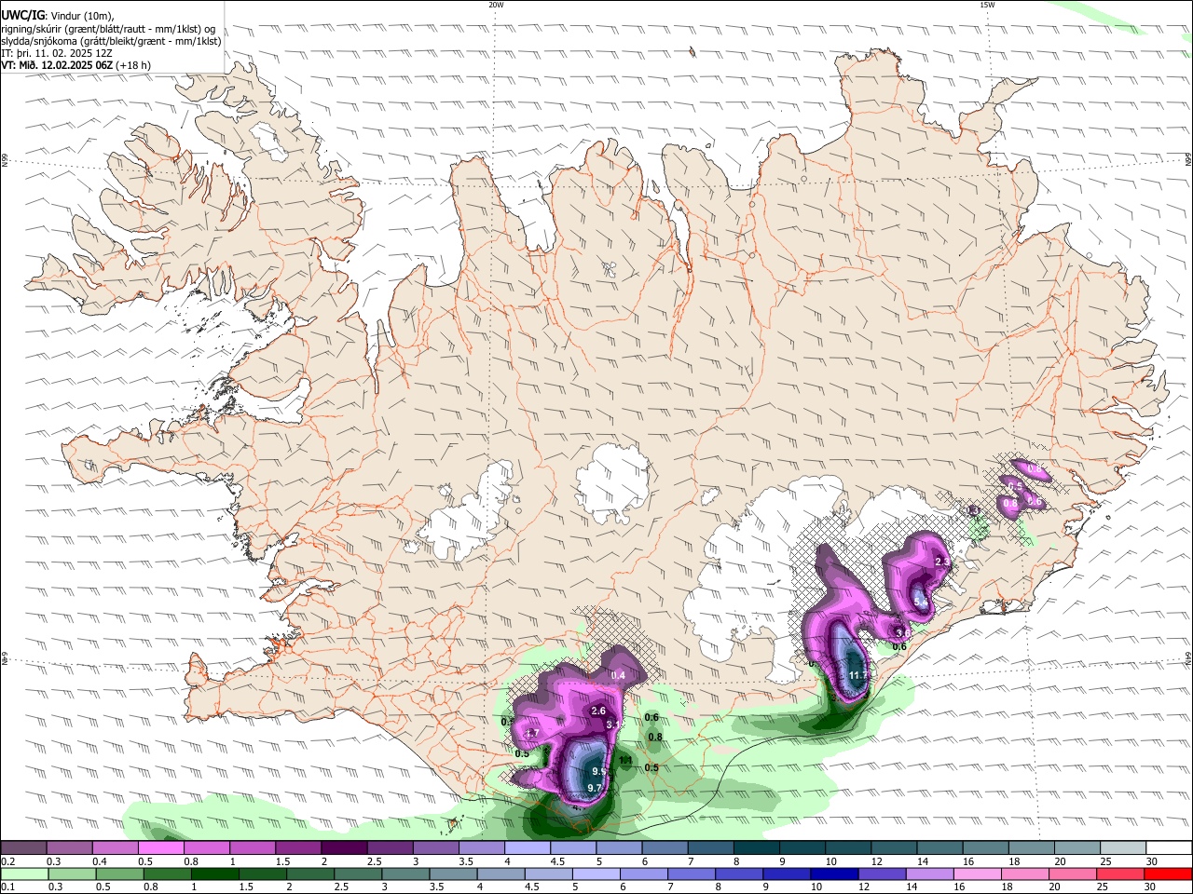
Task: Click the darkest purple 2 swatch in top legend
Action: [344, 848]
